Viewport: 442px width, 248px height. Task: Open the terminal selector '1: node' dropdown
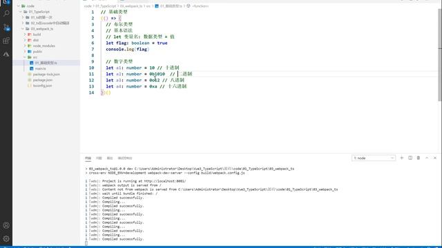pyautogui.click(x=374, y=158)
